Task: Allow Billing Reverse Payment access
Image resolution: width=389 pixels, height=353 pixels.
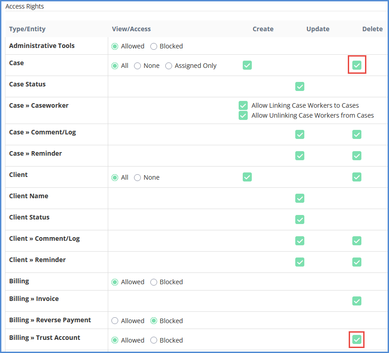Action: pos(115,321)
